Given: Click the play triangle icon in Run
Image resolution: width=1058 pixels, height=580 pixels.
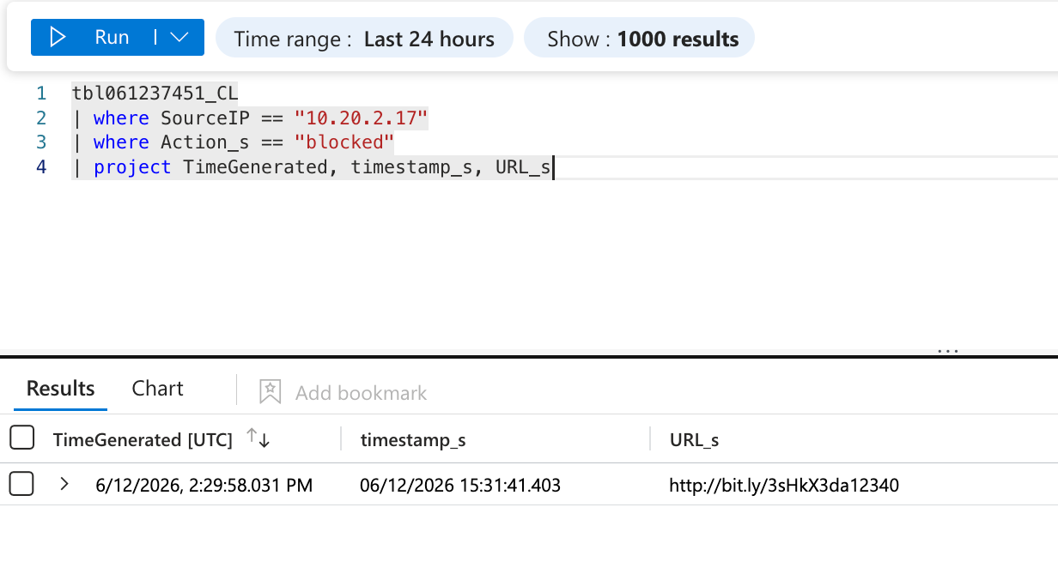Looking at the screenshot, I should coord(58,38).
